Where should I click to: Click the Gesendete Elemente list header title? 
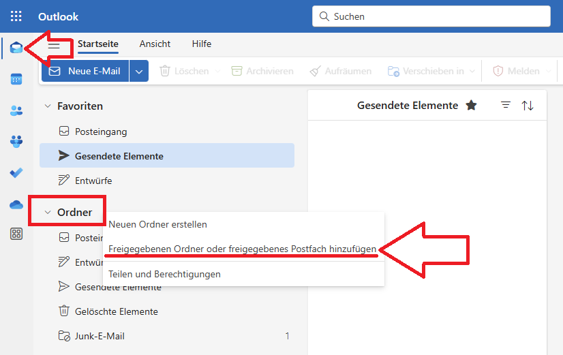(x=408, y=105)
